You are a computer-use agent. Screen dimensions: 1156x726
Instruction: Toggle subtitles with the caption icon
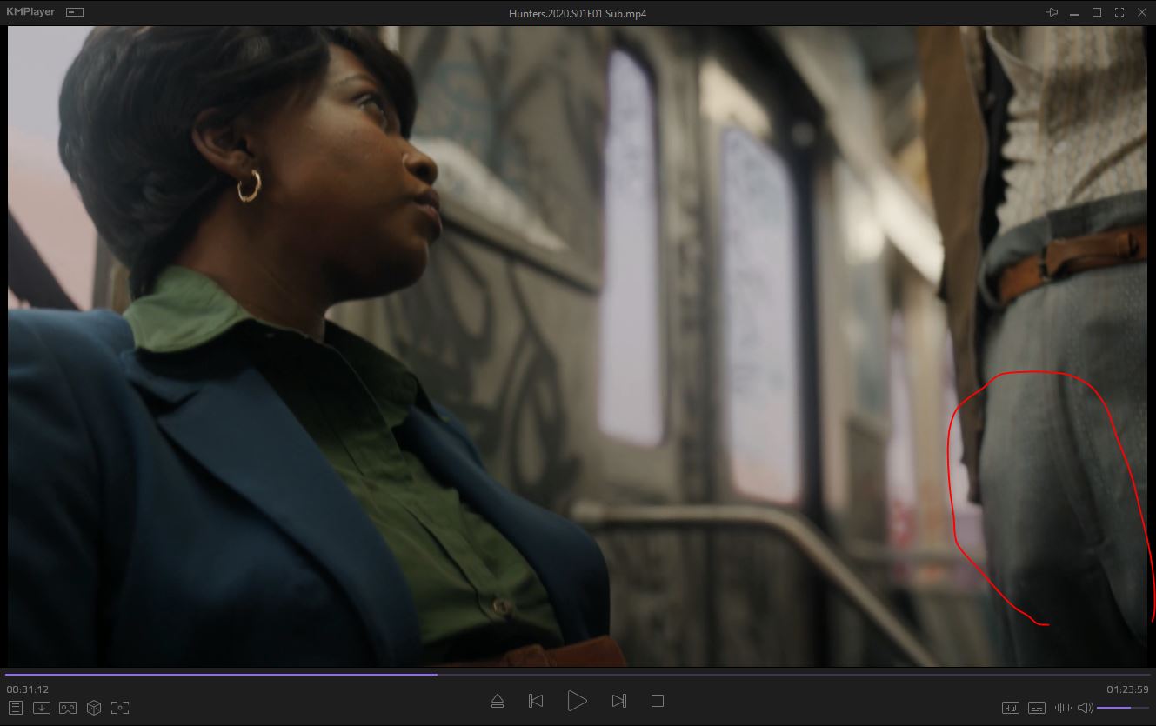(x=1037, y=708)
